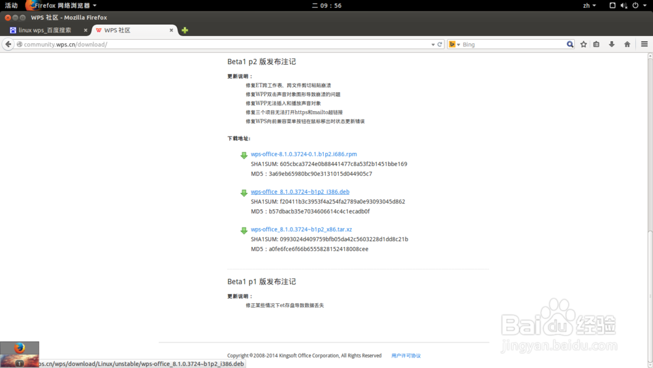This screenshot has width=653, height=368.
Task: Open the zh input language menu
Action: (x=589, y=5)
